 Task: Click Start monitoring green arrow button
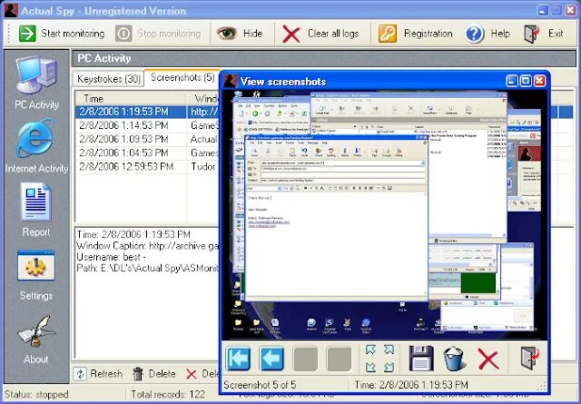62,34
